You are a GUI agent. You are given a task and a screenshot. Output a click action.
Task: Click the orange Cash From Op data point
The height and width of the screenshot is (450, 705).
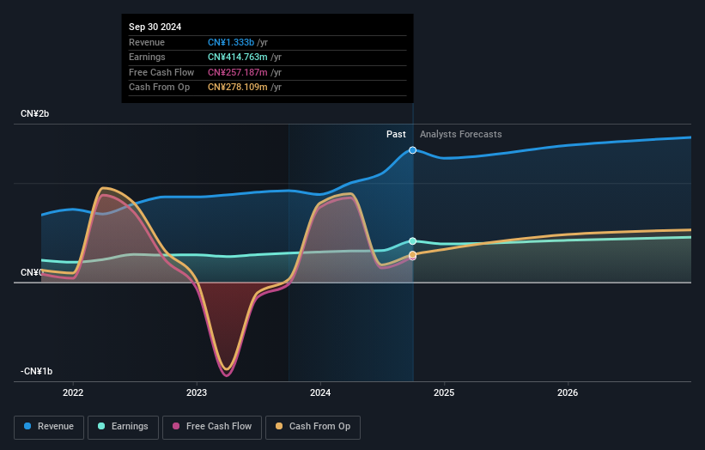412,255
